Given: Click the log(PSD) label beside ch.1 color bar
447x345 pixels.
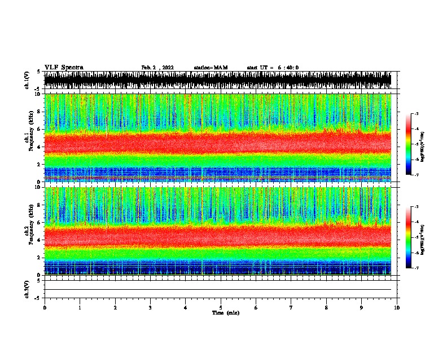Looking at the screenshot, I should [x=423, y=147].
